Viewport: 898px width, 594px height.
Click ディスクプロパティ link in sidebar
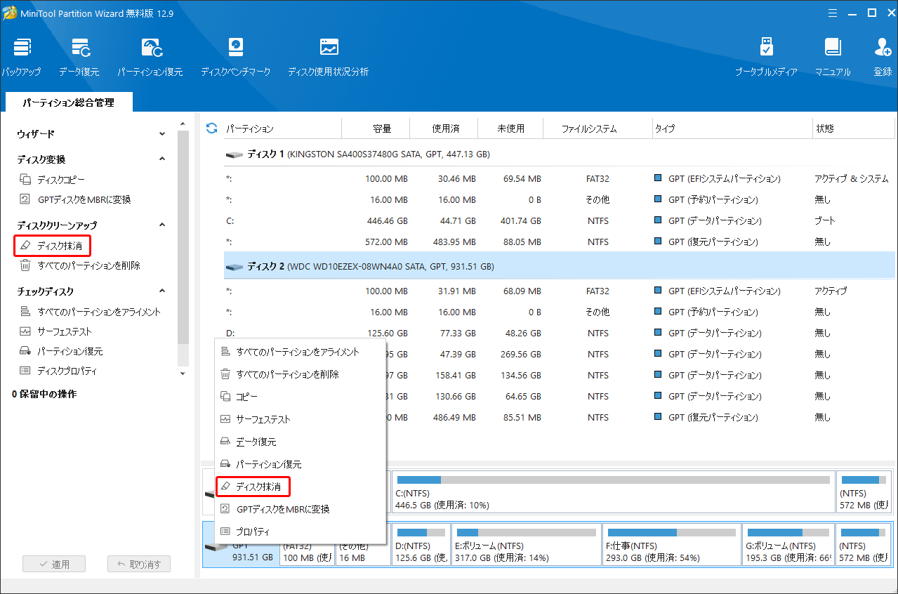(67, 371)
